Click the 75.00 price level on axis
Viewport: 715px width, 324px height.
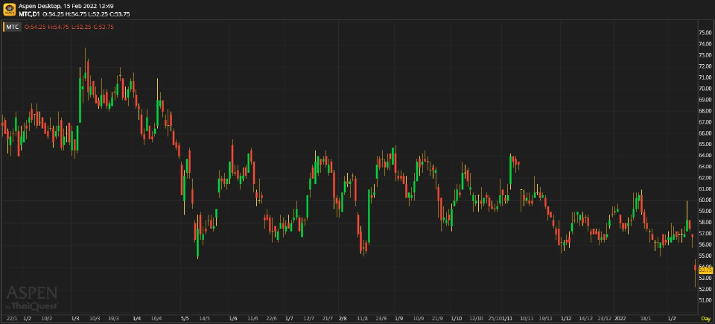[705, 33]
